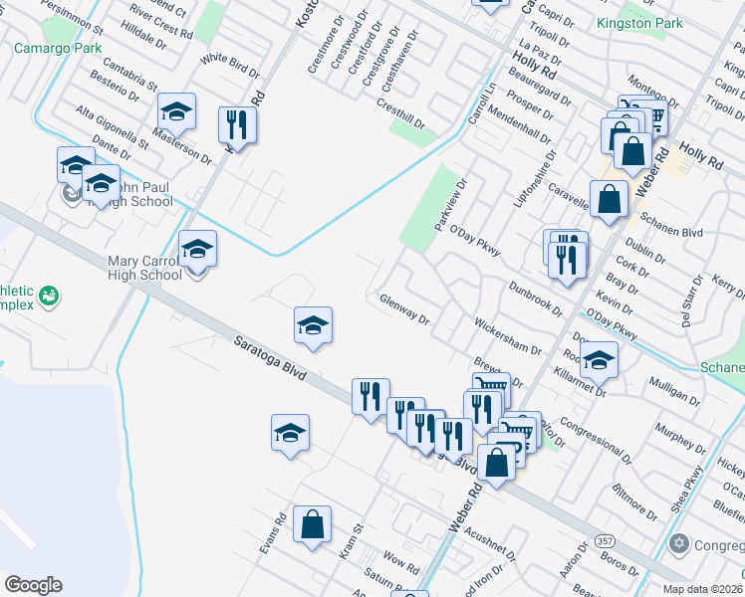Click the Mulligan Dr street label
The image size is (745, 597).
[674, 392]
